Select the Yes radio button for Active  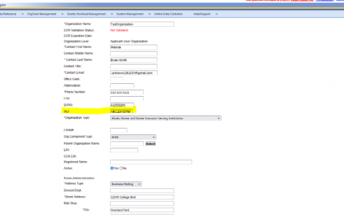tap(112, 168)
